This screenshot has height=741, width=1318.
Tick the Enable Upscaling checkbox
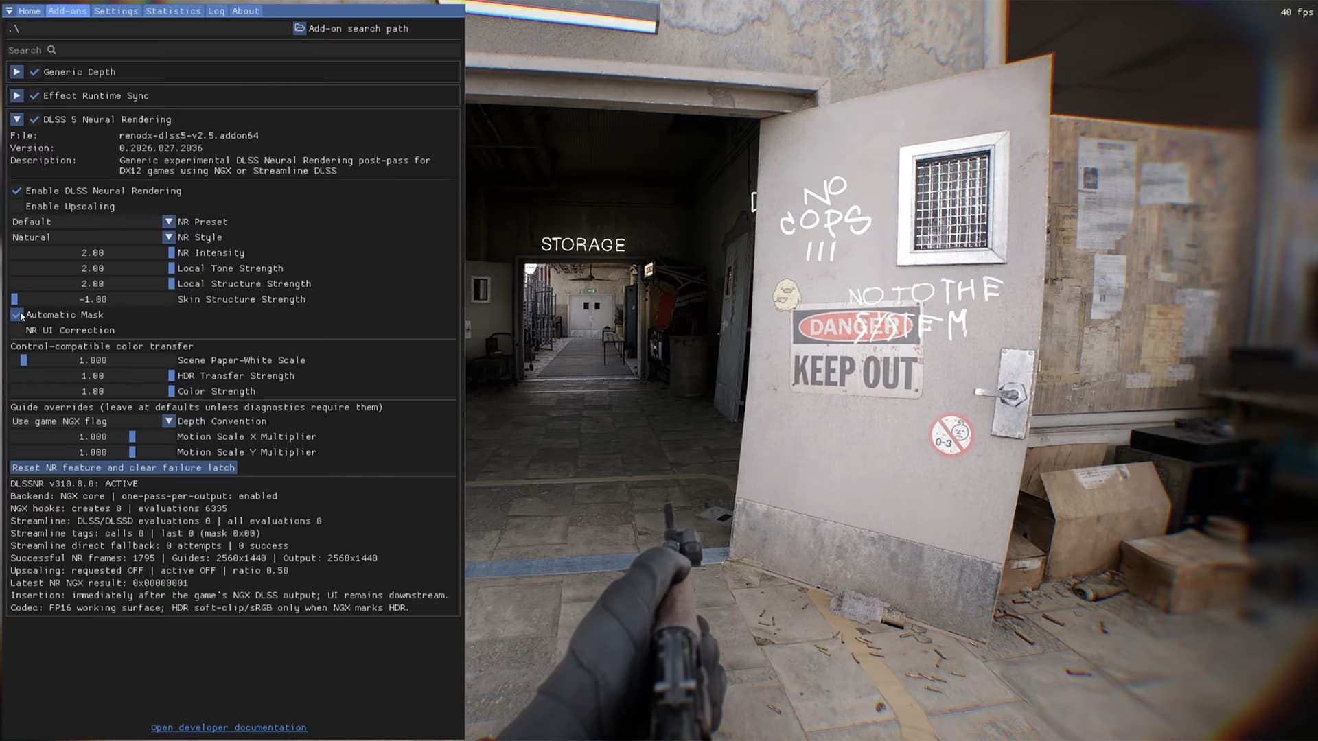tap(16, 207)
